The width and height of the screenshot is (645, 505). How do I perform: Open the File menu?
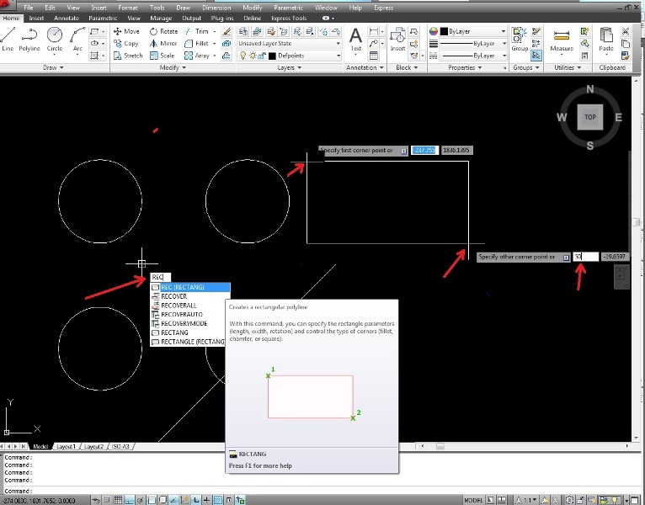pos(29,8)
